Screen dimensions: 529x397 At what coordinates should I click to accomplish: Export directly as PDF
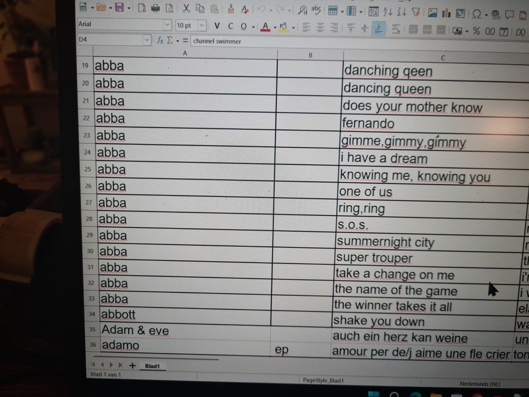142,8
